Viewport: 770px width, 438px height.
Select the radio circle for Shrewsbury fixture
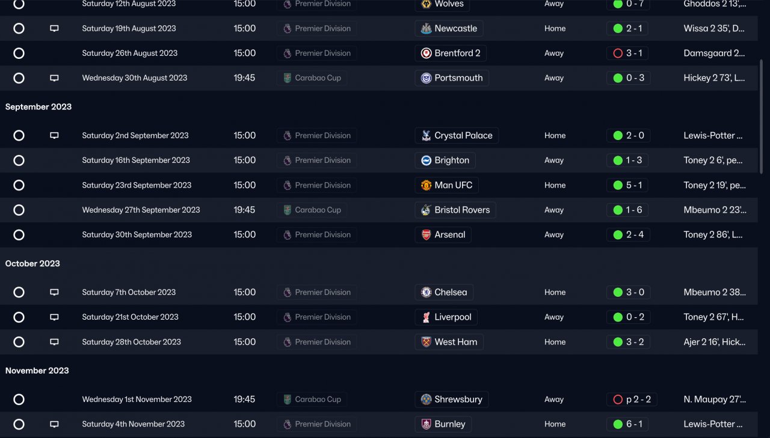click(x=19, y=400)
